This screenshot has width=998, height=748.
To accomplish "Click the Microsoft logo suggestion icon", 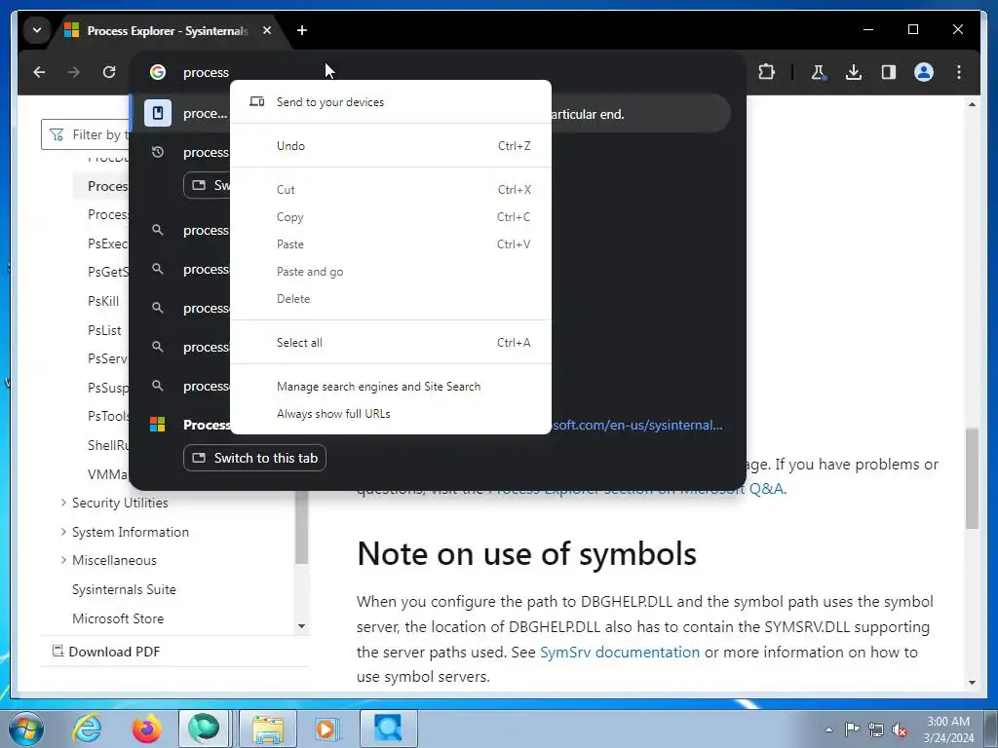I will [157, 425].
